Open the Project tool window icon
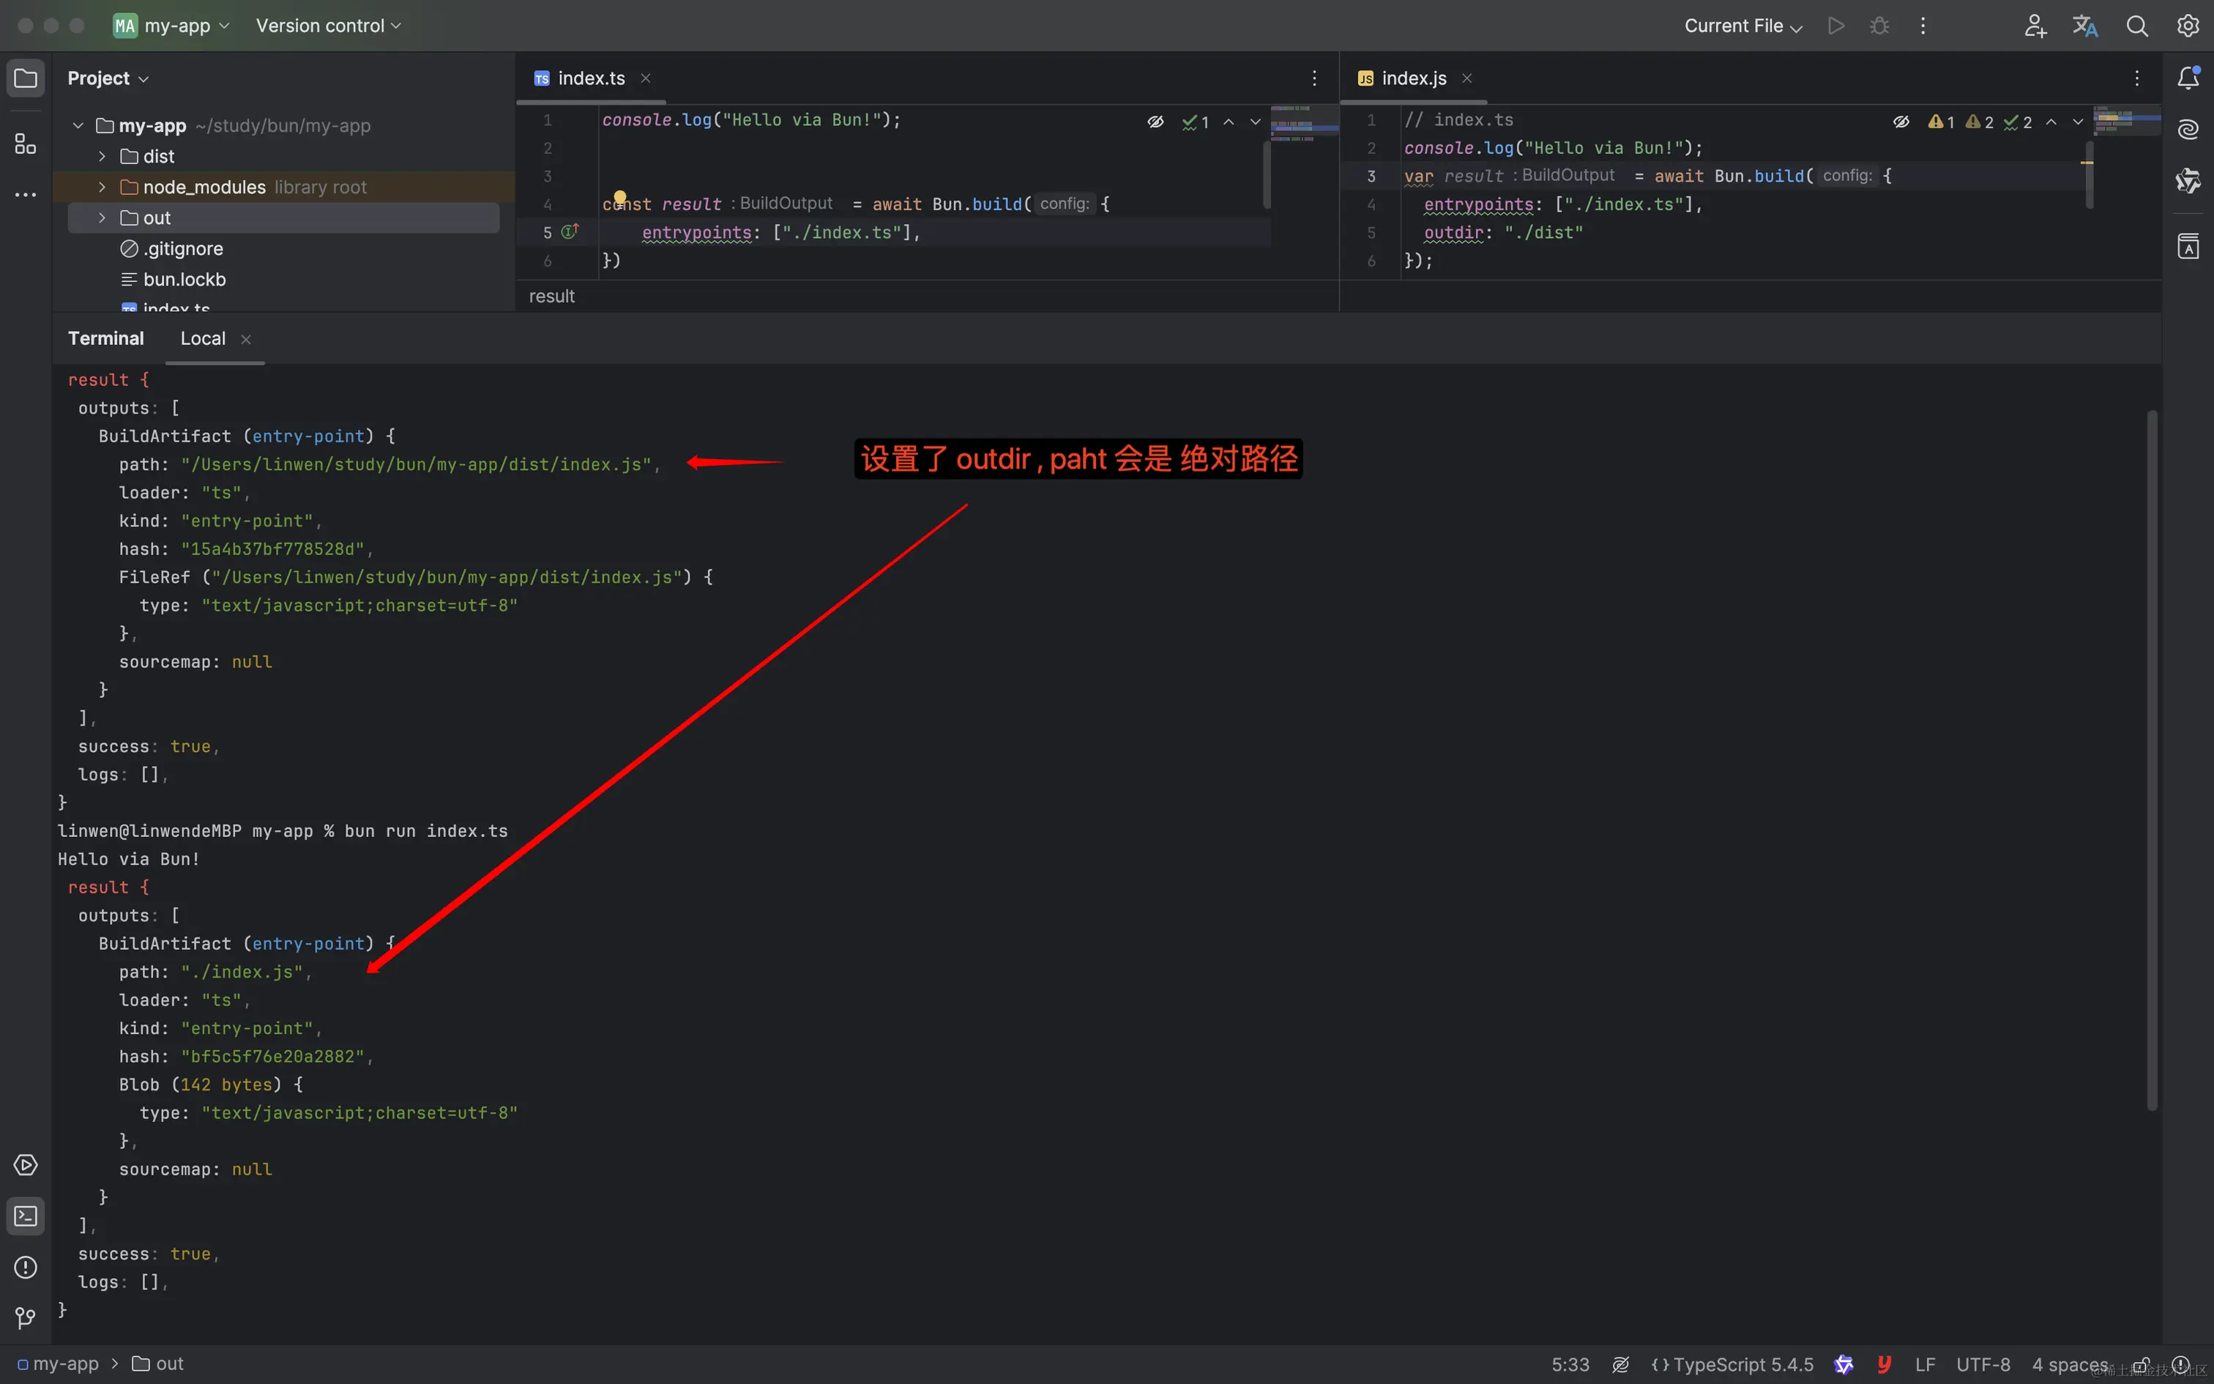The width and height of the screenshot is (2214, 1384). click(26, 79)
